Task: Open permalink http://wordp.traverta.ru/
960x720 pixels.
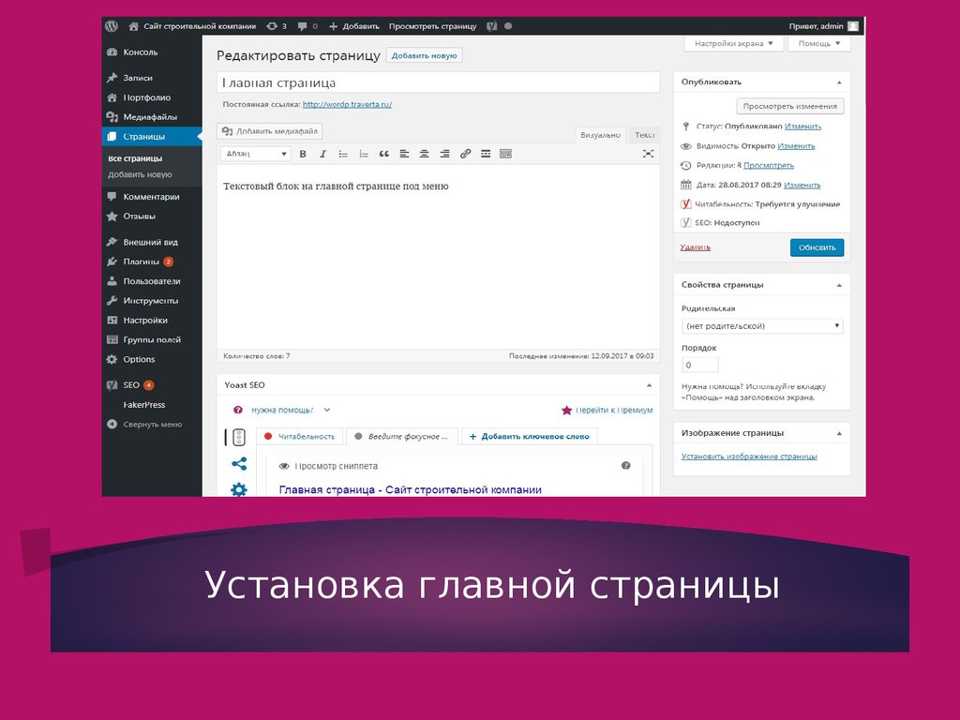Action: [347, 104]
